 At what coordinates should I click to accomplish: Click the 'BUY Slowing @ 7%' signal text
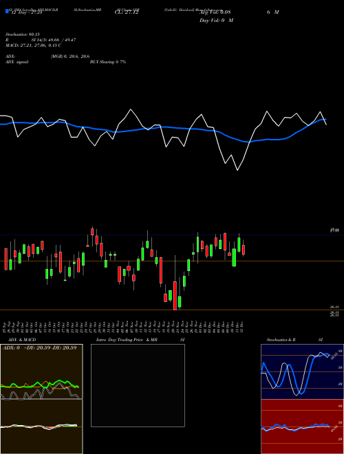(108, 62)
